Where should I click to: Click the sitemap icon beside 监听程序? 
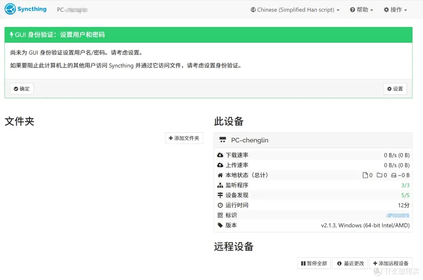(220, 185)
